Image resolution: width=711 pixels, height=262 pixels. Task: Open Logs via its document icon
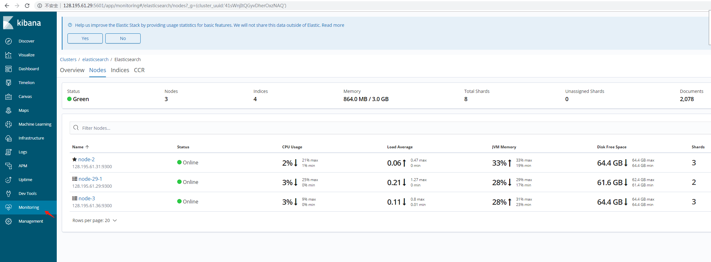click(x=9, y=152)
